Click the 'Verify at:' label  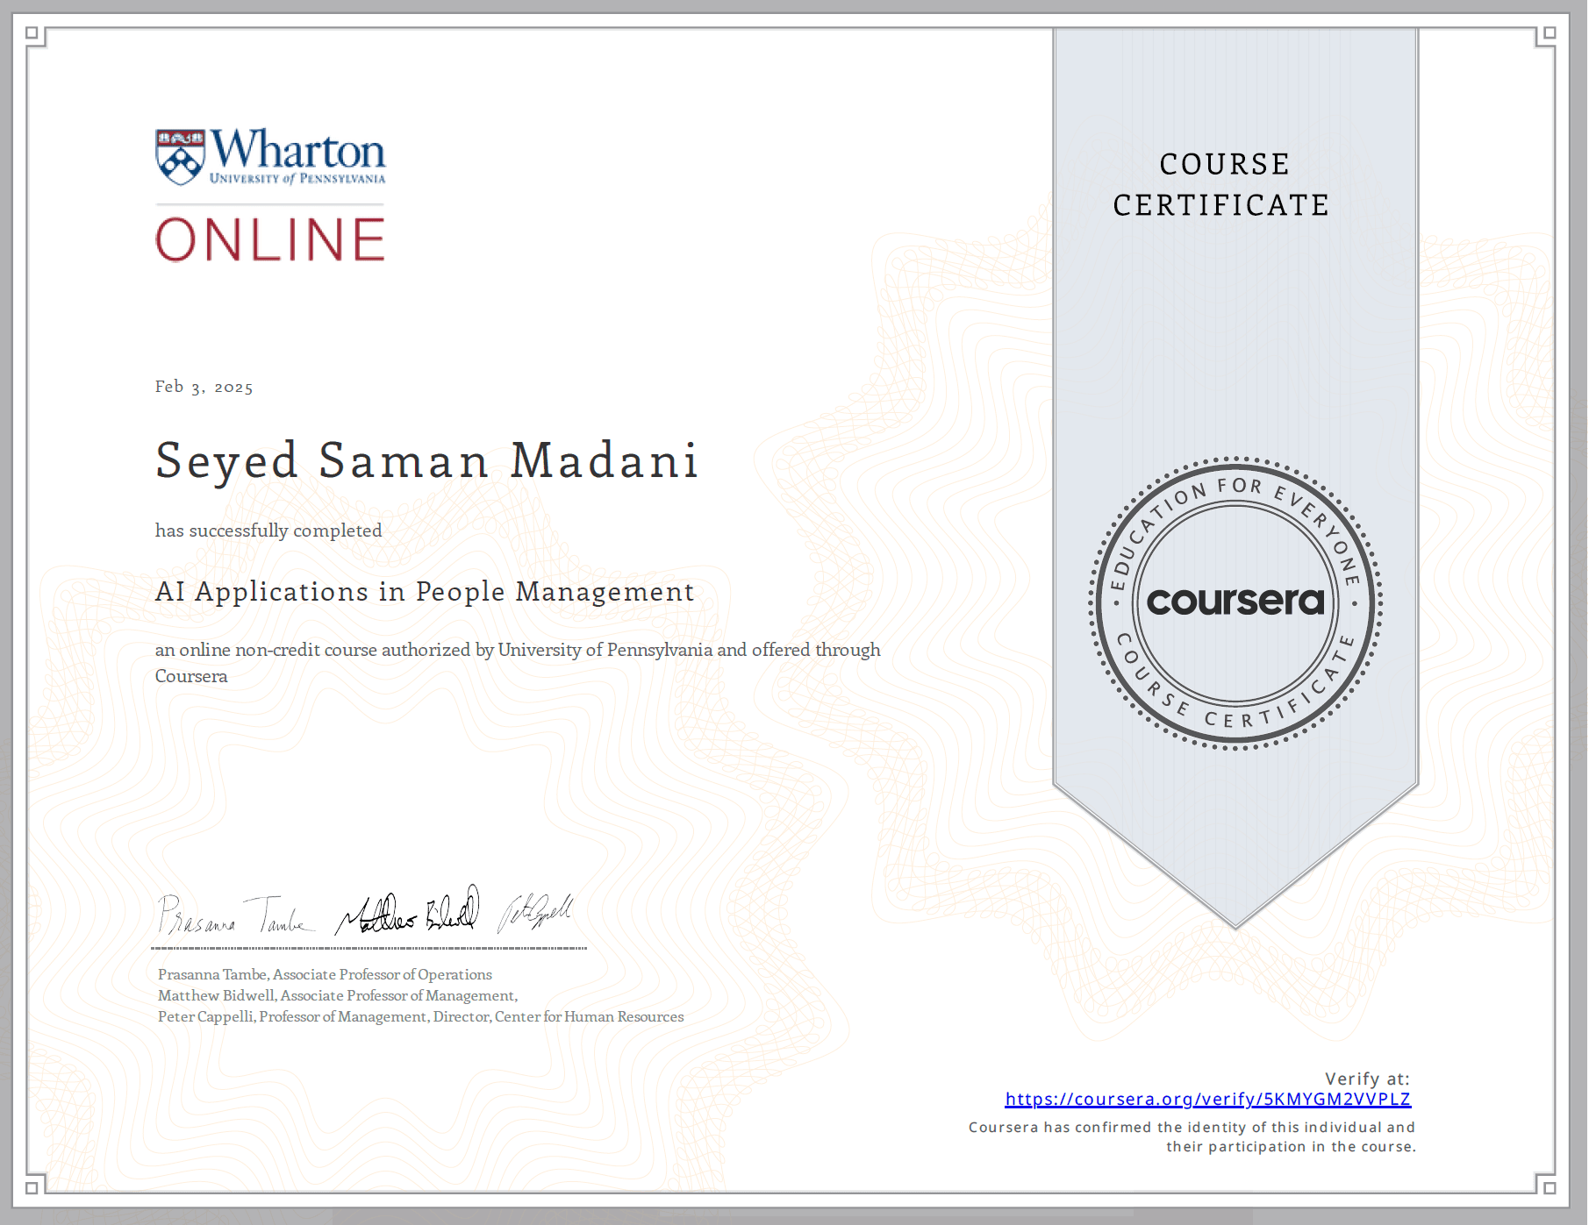(x=1366, y=1079)
